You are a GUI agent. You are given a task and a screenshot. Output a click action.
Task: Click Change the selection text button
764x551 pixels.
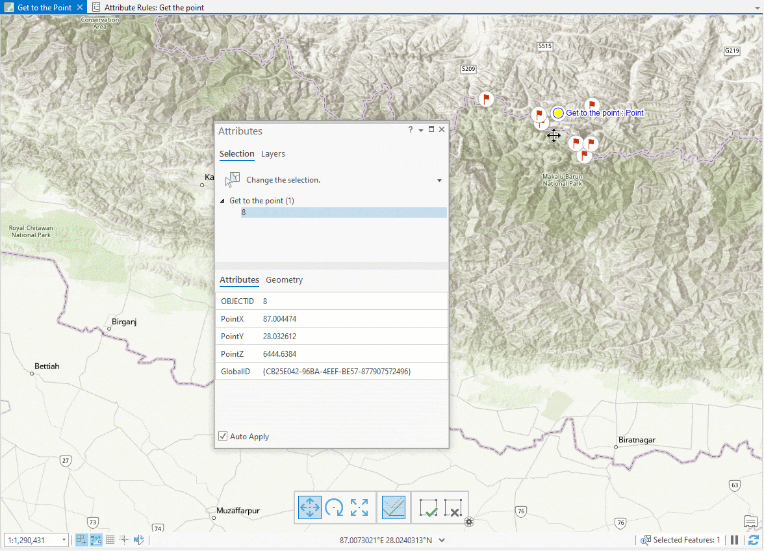click(x=283, y=180)
